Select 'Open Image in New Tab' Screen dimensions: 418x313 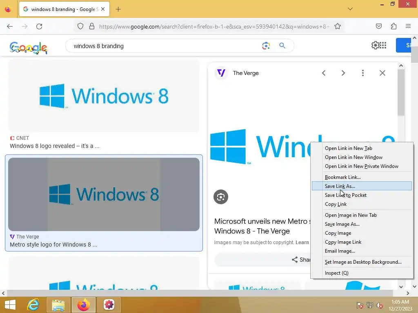[362, 215]
